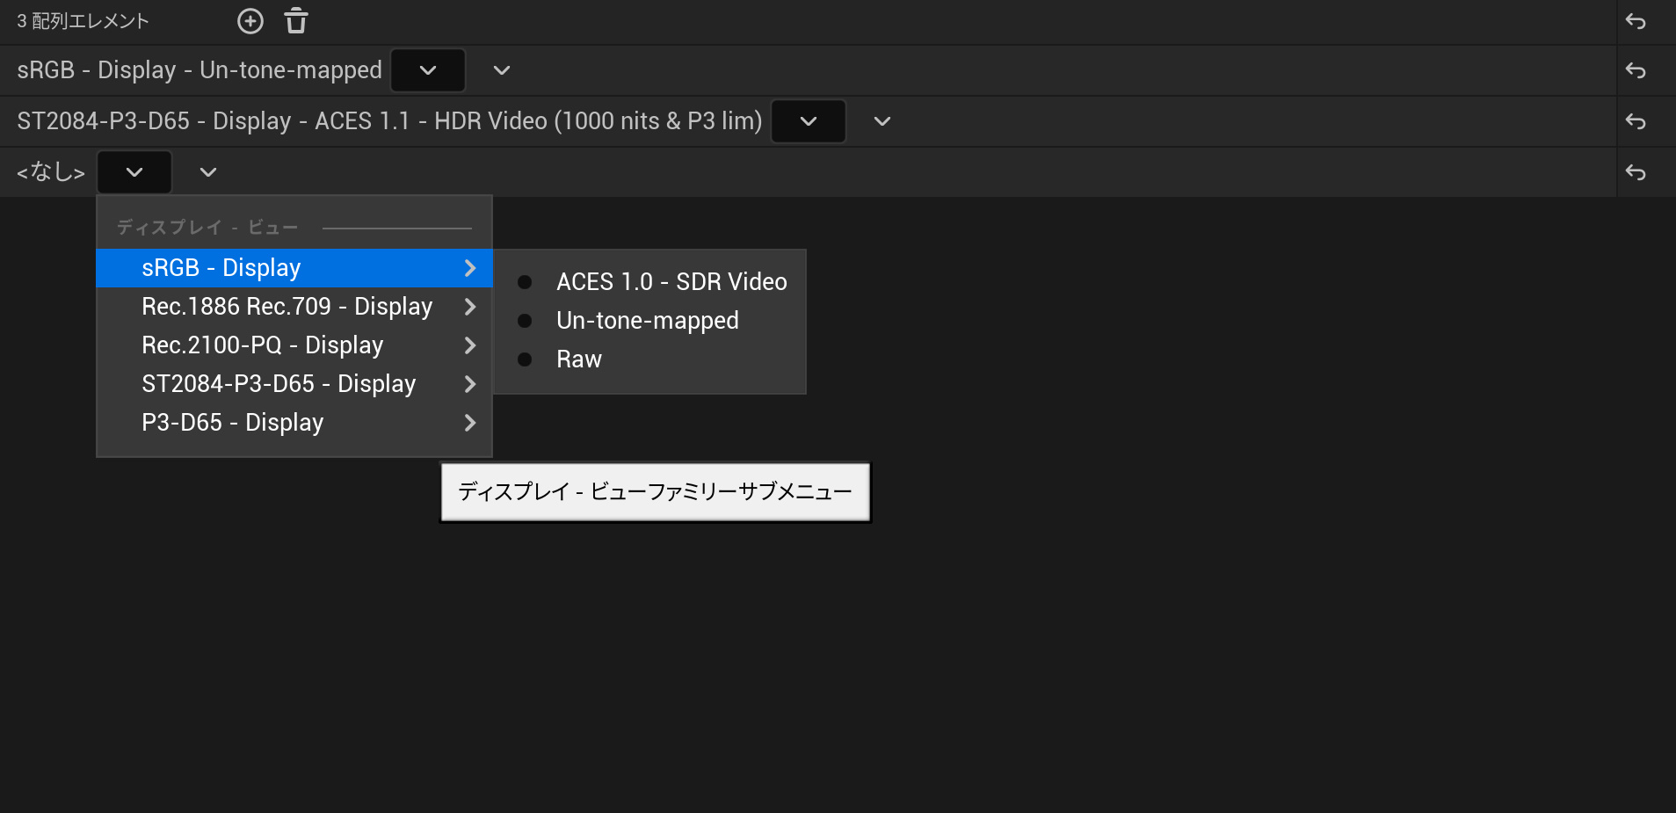Viewport: 1676px width, 813px height.
Task: Reset the <なし> row to default
Action: [x=1635, y=172]
